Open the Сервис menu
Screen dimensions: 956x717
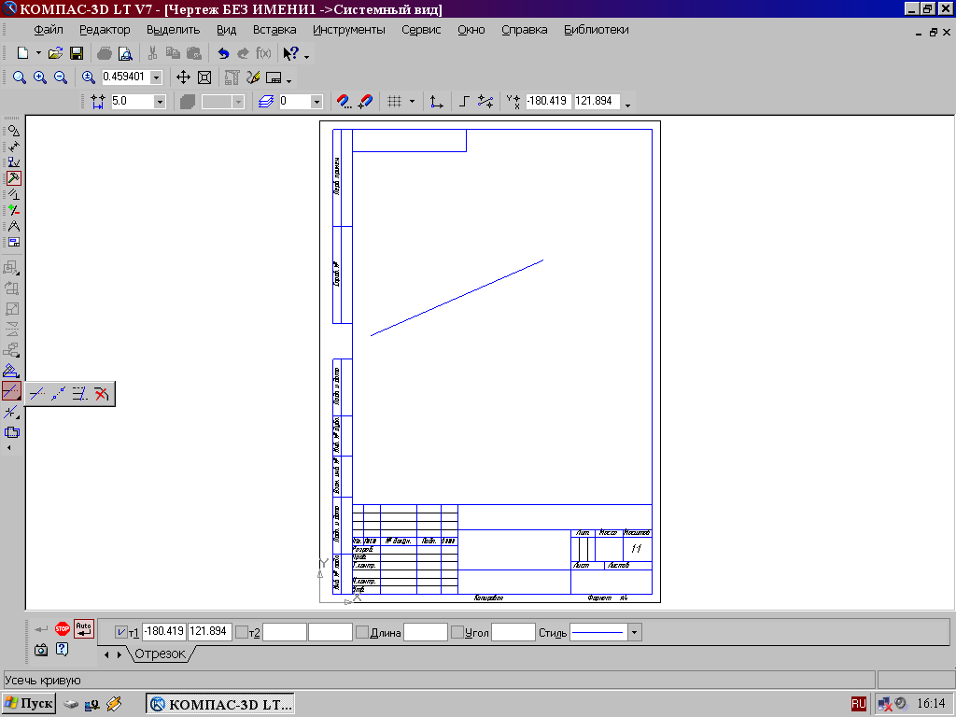pyautogui.click(x=421, y=30)
